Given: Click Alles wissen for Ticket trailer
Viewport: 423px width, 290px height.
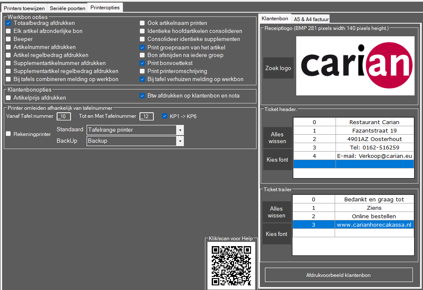Looking at the screenshot, I should tap(276, 212).
